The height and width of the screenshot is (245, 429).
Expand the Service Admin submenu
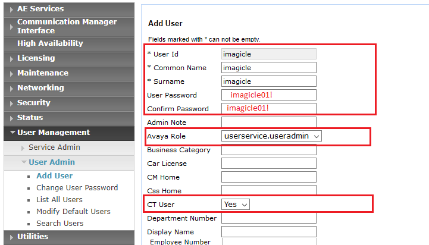54,147
